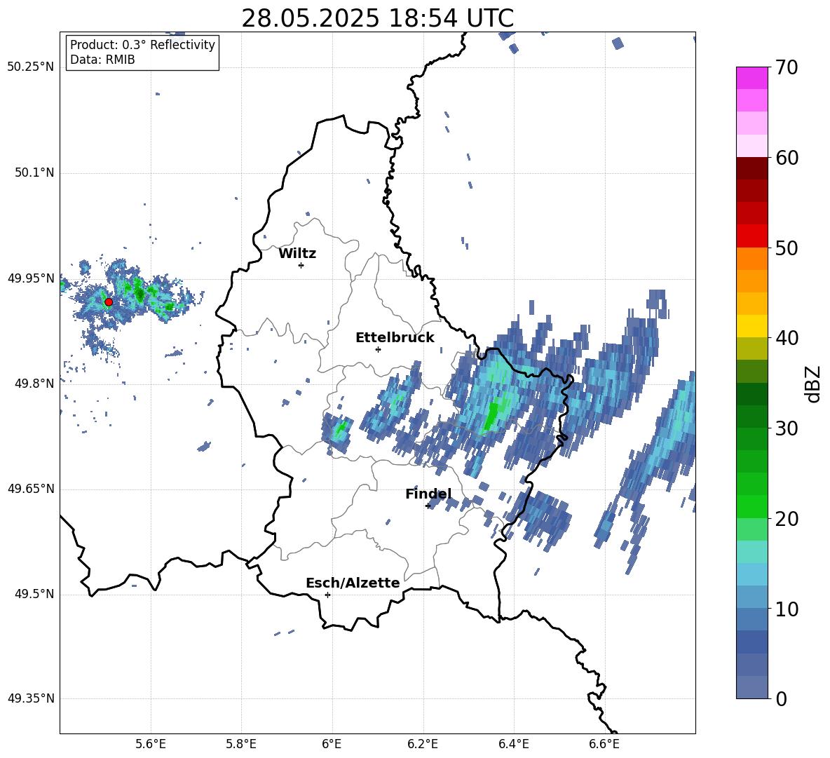Click the red radar location marker

[x=109, y=302]
